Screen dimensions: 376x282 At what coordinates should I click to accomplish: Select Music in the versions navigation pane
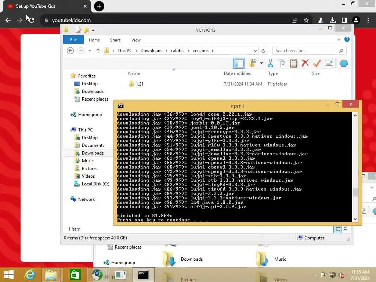click(87, 161)
